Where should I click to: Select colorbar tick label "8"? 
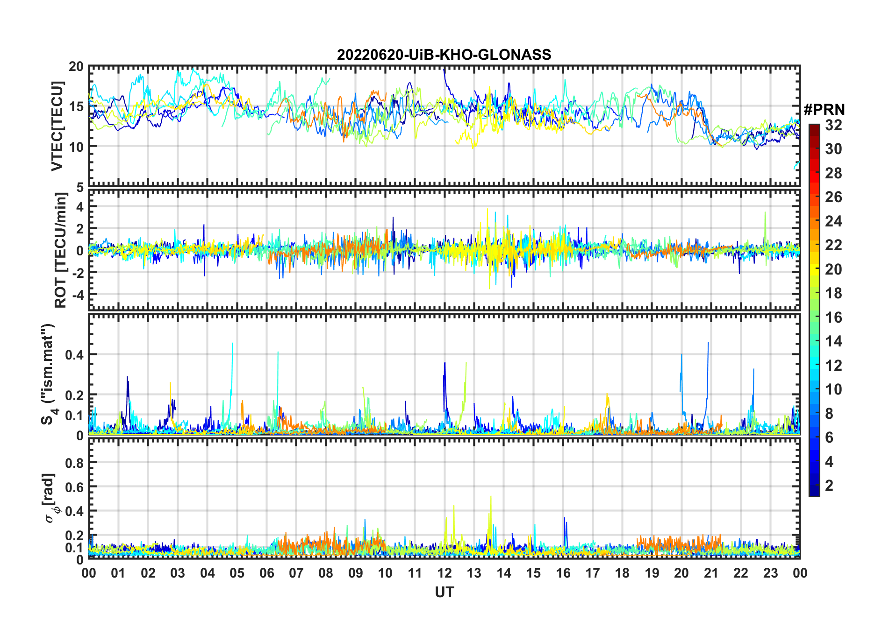[829, 414]
